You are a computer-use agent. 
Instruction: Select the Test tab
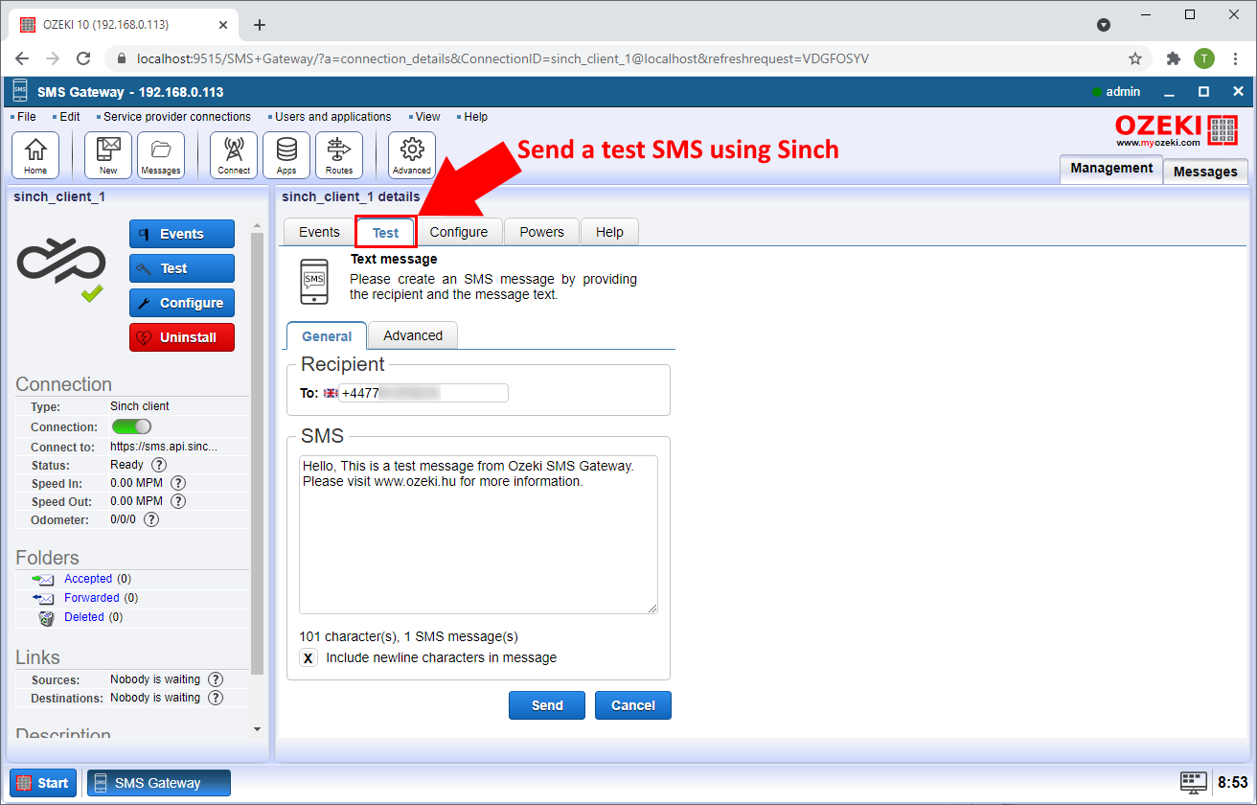(386, 233)
